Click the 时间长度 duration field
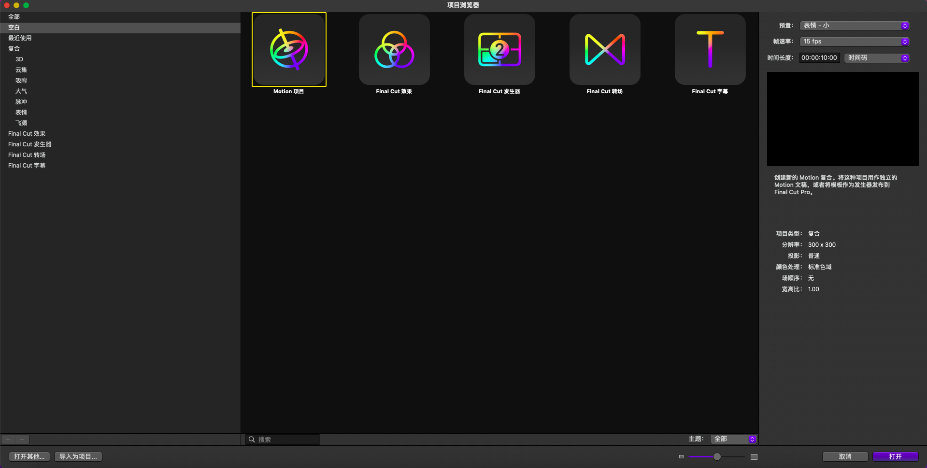The width and height of the screenshot is (927, 468). point(819,58)
